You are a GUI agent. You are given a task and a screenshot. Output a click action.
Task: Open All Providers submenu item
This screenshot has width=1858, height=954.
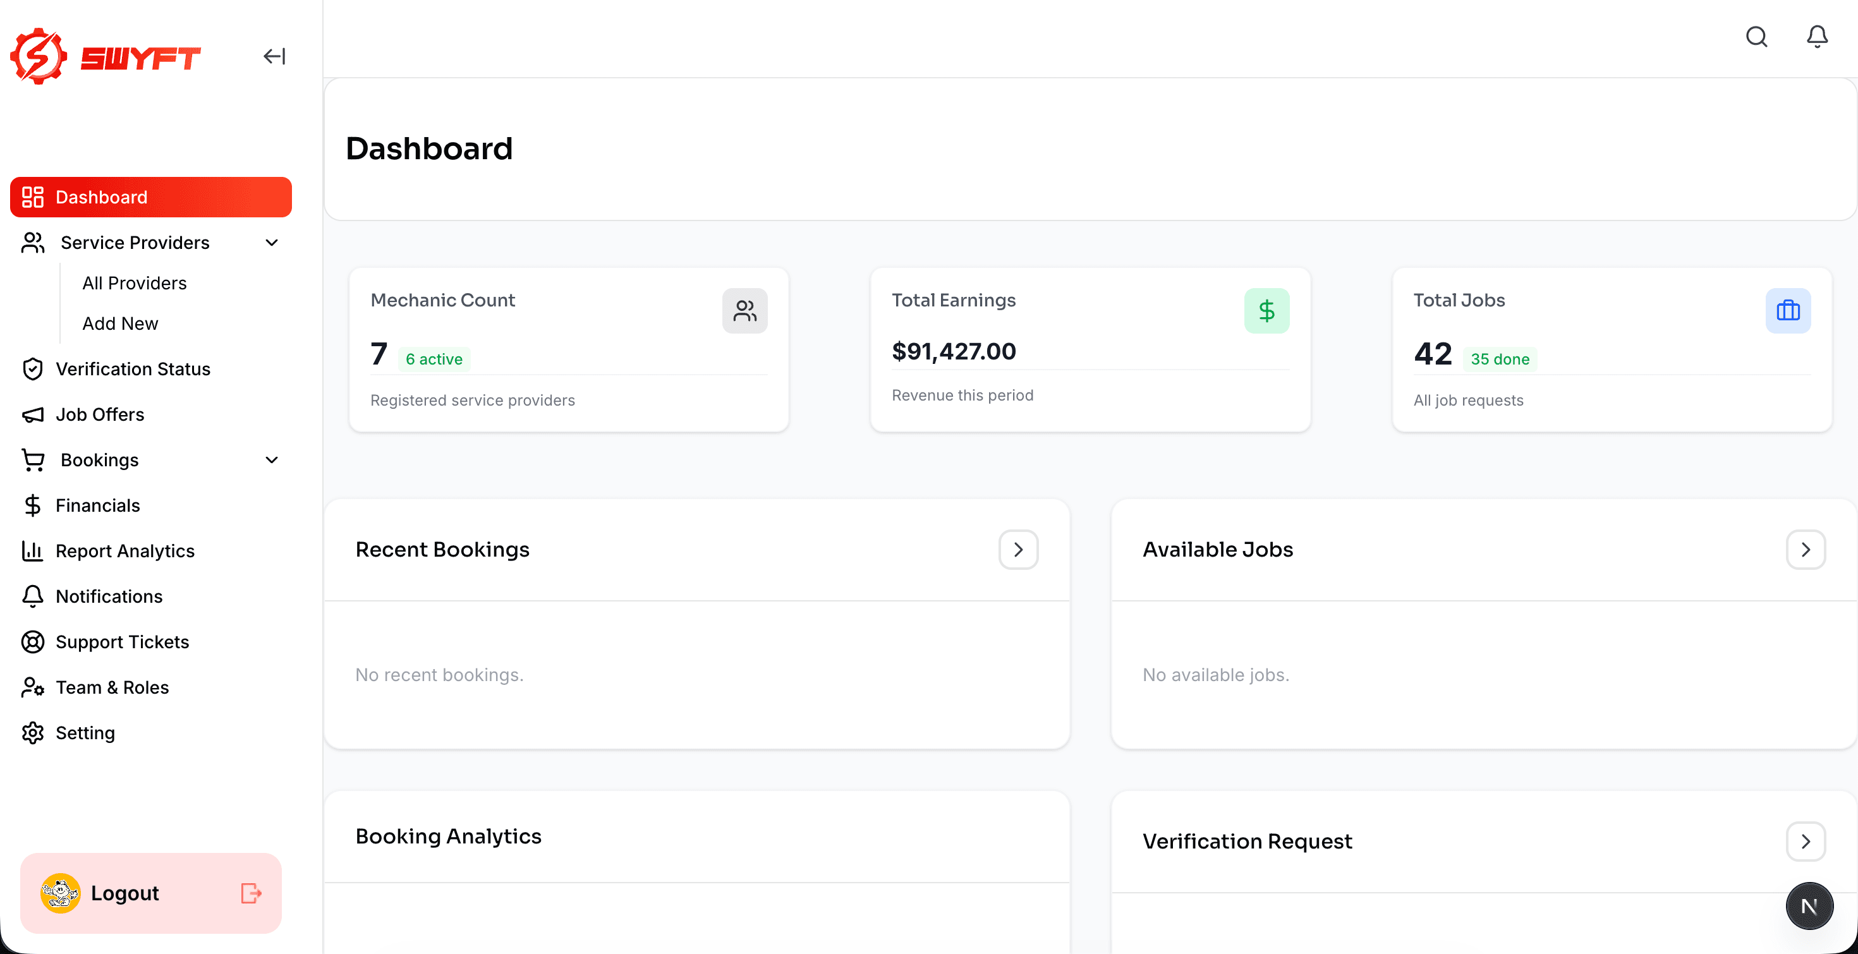pos(134,282)
